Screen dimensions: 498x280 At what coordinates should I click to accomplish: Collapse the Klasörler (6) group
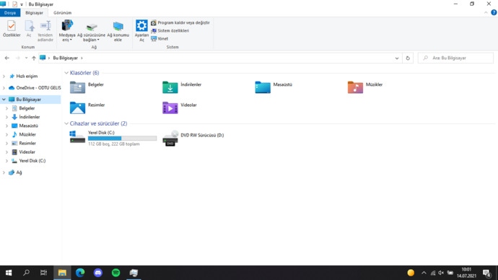tap(66, 73)
